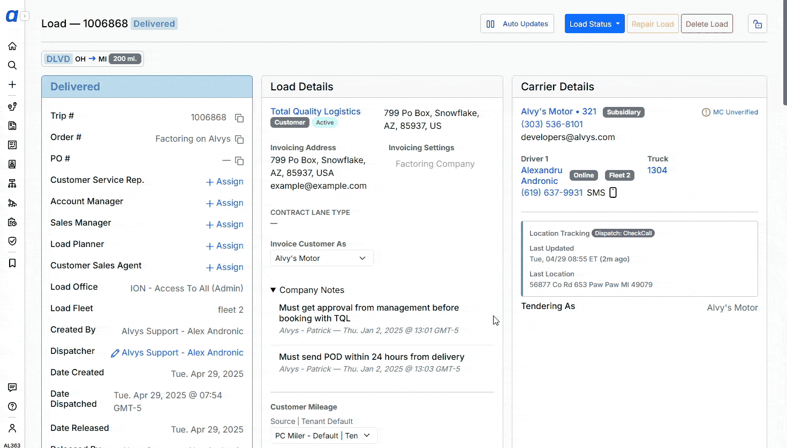Click the DLVD OH → MI route chip
The height and width of the screenshot is (448, 787).
coord(93,59)
